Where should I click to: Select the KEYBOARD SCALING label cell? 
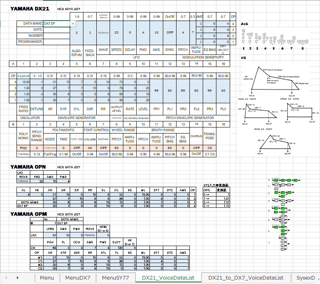[136, 118]
